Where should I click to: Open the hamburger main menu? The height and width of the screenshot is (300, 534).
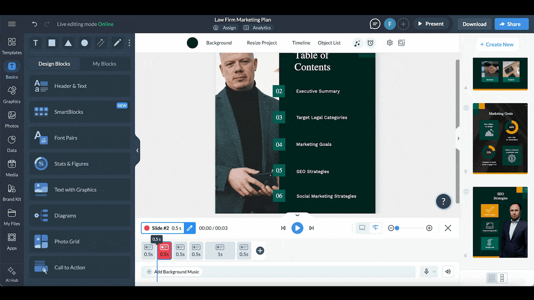pyautogui.click(x=12, y=24)
